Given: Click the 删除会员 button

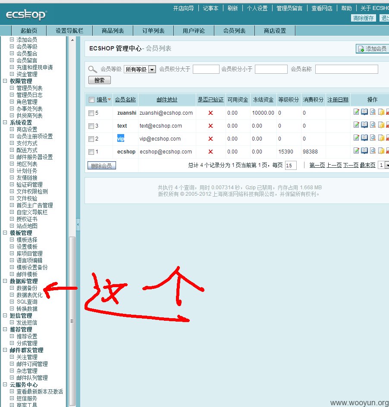Looking at the screenshot, I should [101, 166].
